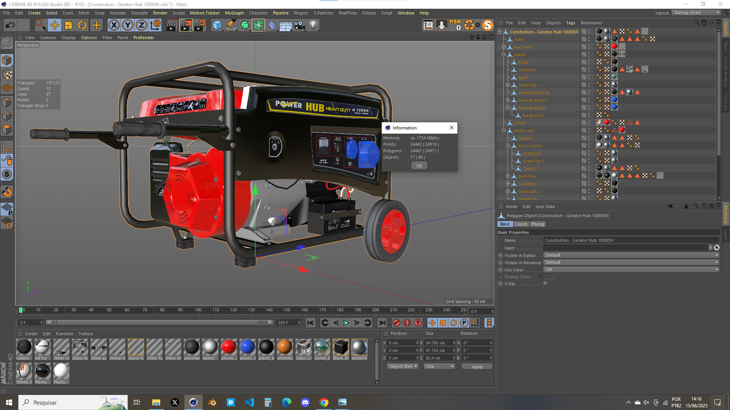Screen dimensions: 730x410
Task: Select the wheelba orange material swatch
Action: pyautogui.click(x=285, y=349)
